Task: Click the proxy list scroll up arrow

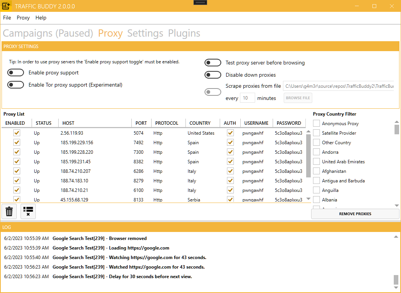Action: coord(308,131)
